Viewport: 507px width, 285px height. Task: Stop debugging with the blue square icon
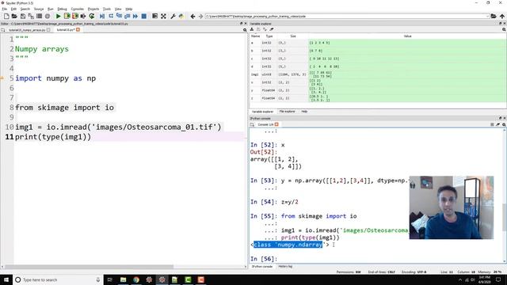coord(144,16)
